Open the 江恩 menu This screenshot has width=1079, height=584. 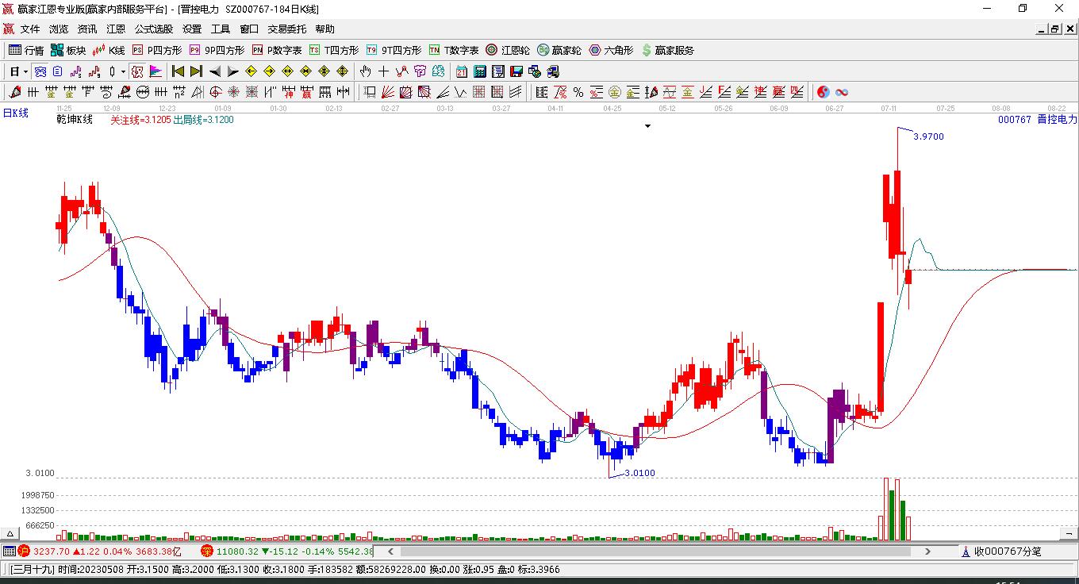pos(116,29)
